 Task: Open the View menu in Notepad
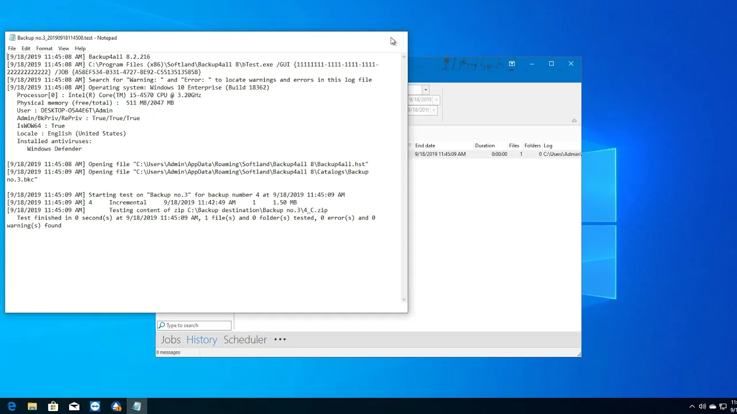(63, 48)
